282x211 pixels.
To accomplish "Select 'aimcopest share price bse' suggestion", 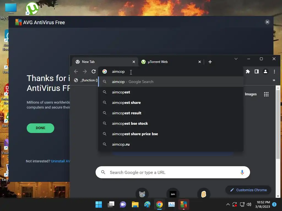I will pos(171,134).
